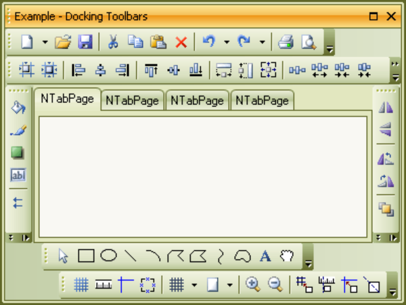Expand the Redo history dropdown arrow
406x305 pixels.
click(263, 42)
